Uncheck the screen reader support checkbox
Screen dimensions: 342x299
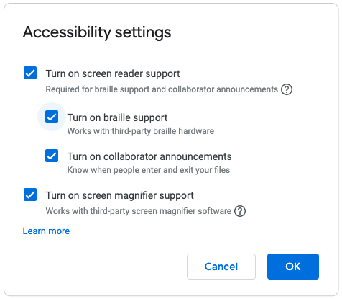coord(30,73)
